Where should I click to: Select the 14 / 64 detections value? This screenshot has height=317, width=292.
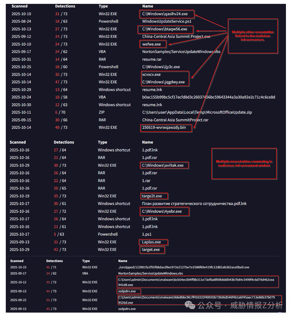click(x=61, y=59)
